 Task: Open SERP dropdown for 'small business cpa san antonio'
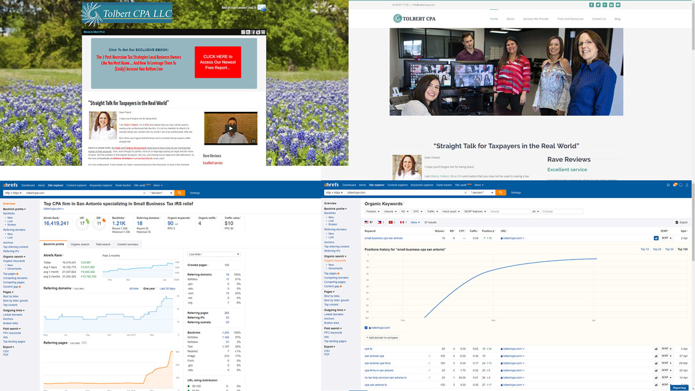[667, 238]
